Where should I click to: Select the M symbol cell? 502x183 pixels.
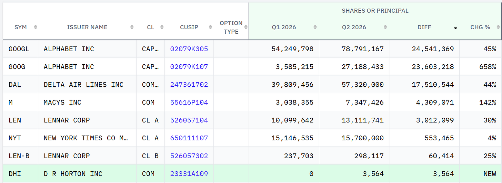click(21, 103)
